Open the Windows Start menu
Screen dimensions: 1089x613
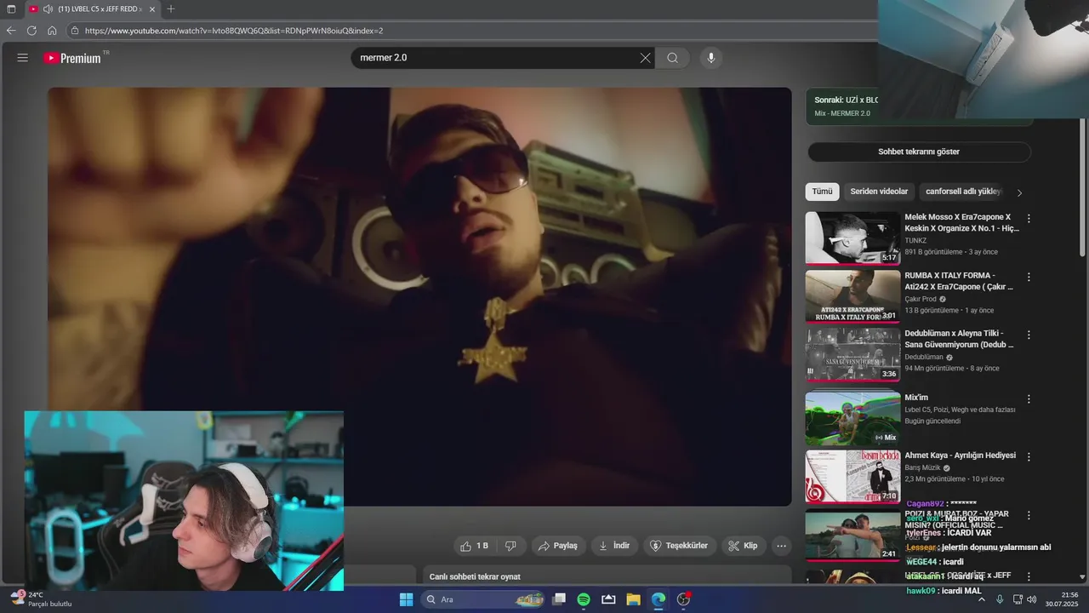click(x=407, y=599)
